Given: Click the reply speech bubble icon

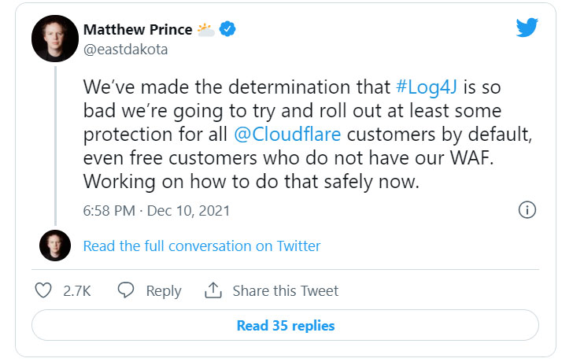Looking at the screenshot, I should click(126, 290).
